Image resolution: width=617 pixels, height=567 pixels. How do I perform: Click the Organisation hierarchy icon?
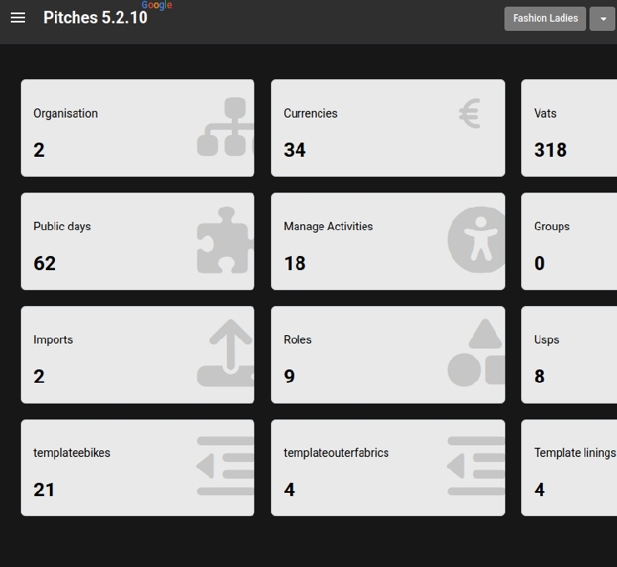pyautogui.click(x=225, y=128)
